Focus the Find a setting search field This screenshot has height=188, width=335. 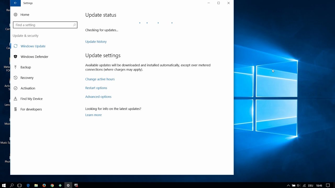[45, 25]
